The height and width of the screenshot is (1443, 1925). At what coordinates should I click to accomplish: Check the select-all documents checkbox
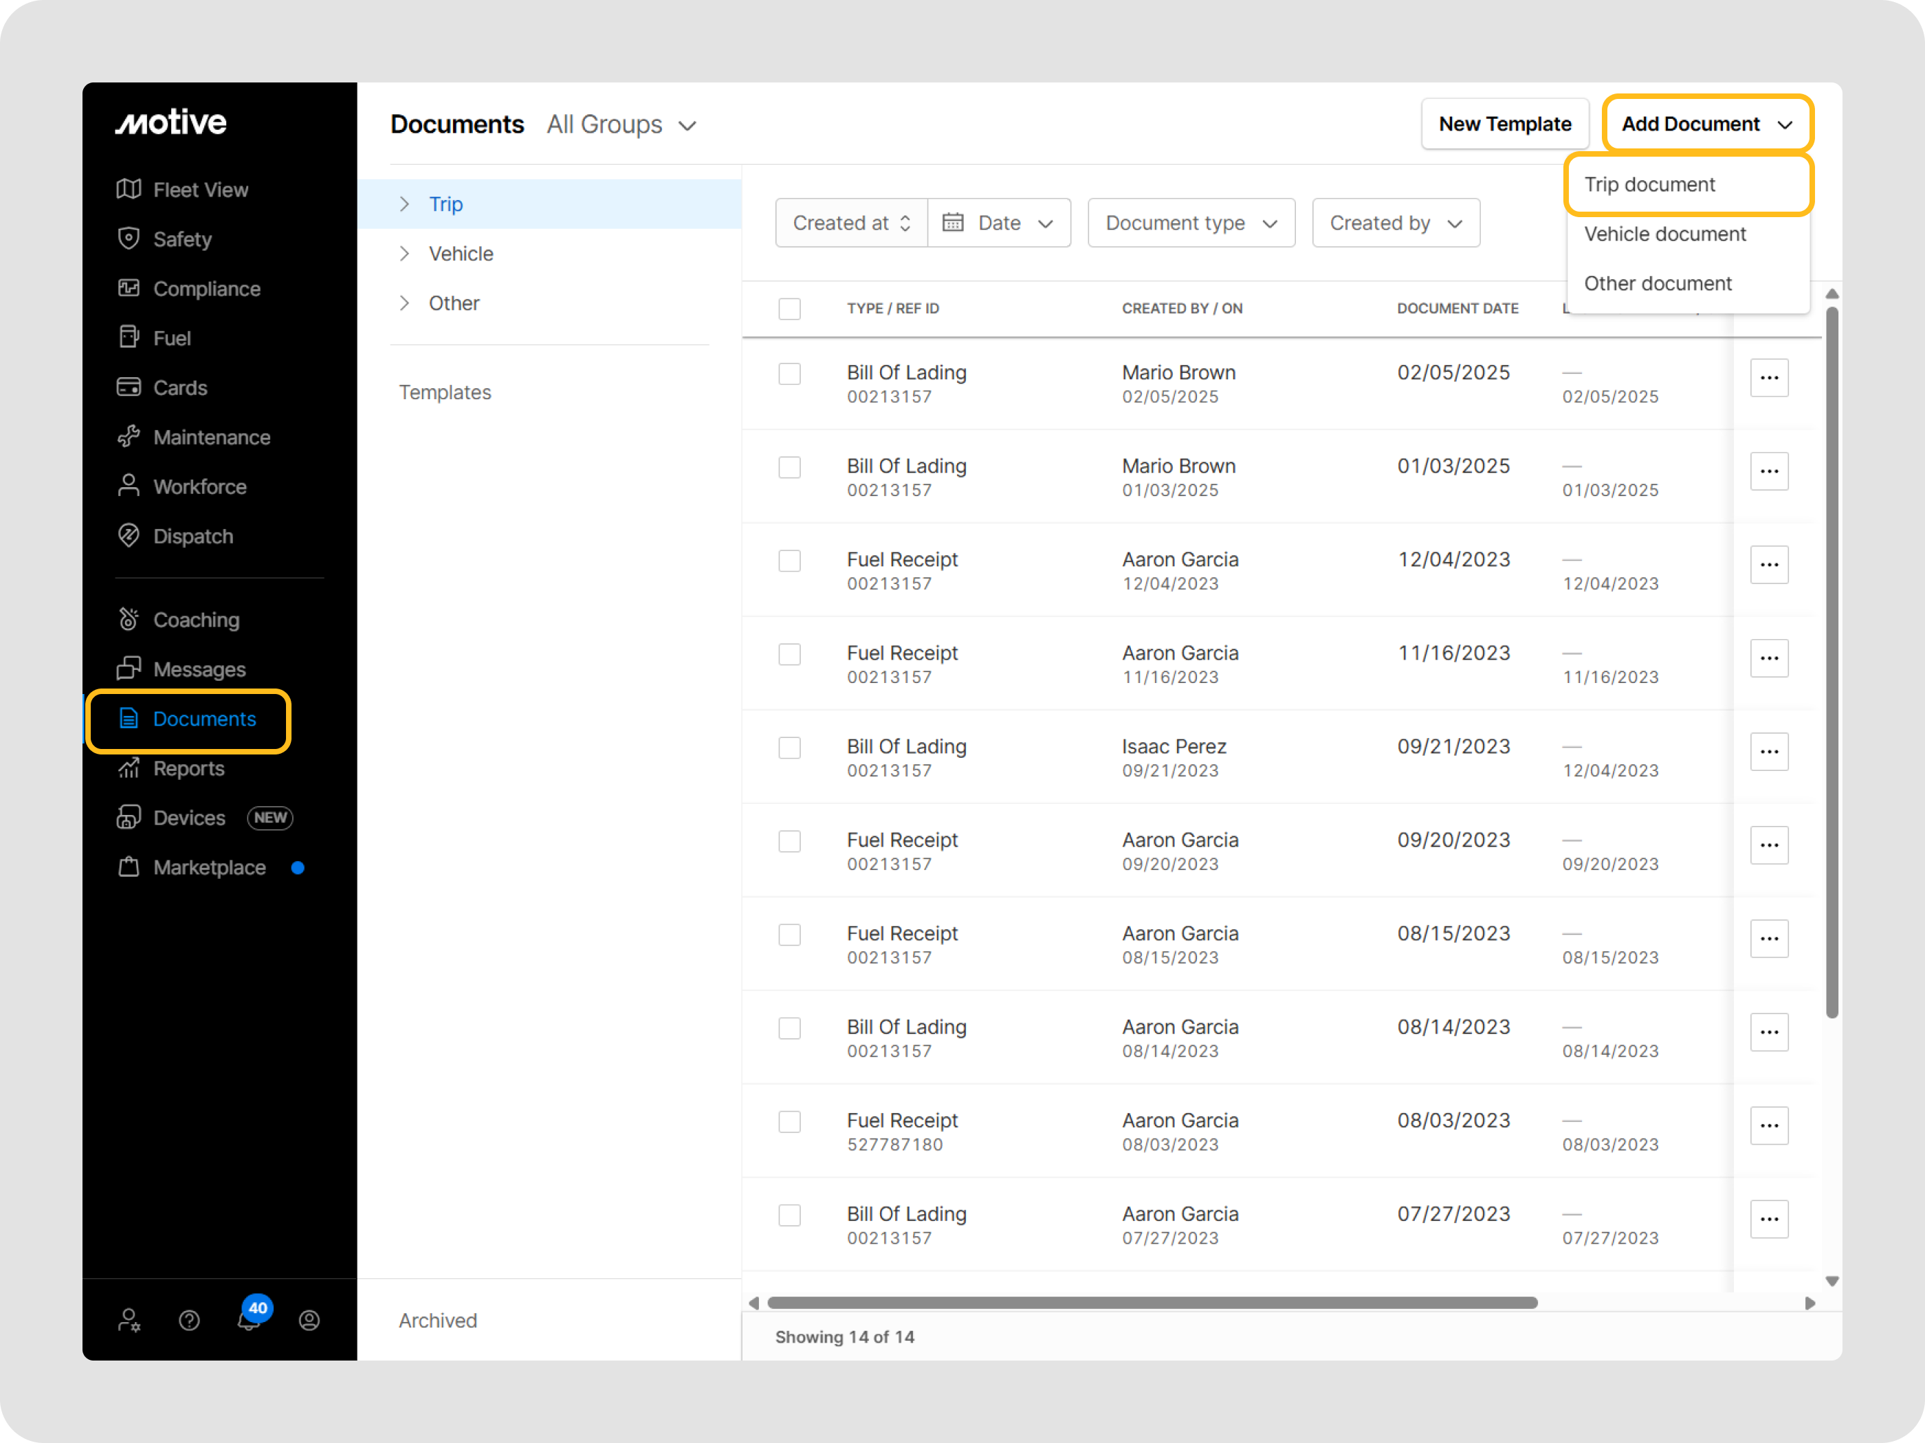(x=789, y=309)
